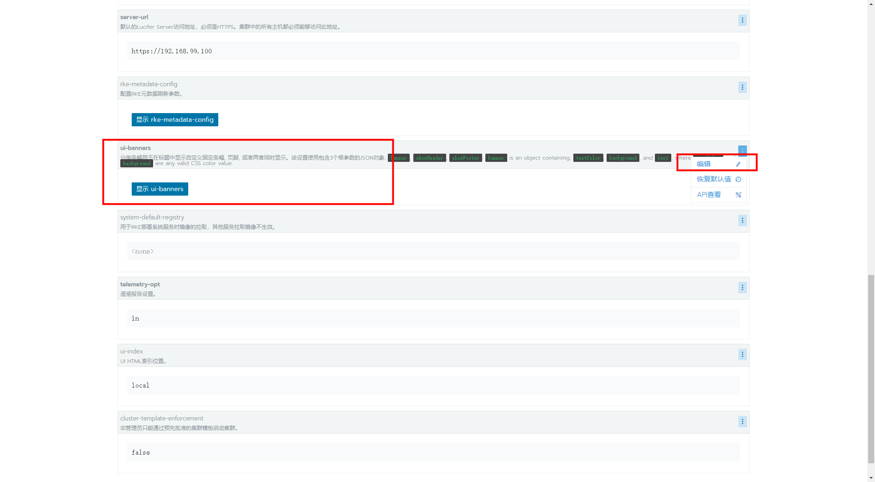Viewport: 875px width, 482px height.
Task: Click the ui-index setting title
Action: tap(131, 351)
